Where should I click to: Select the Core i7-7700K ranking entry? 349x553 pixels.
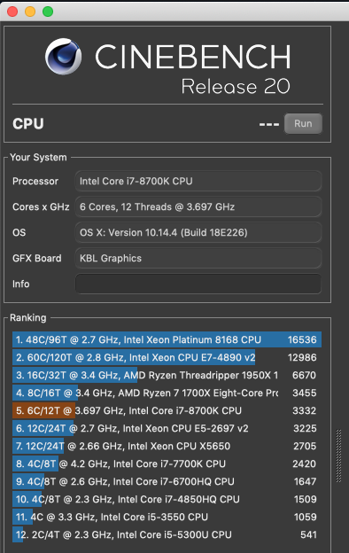[x=167, y=463]
